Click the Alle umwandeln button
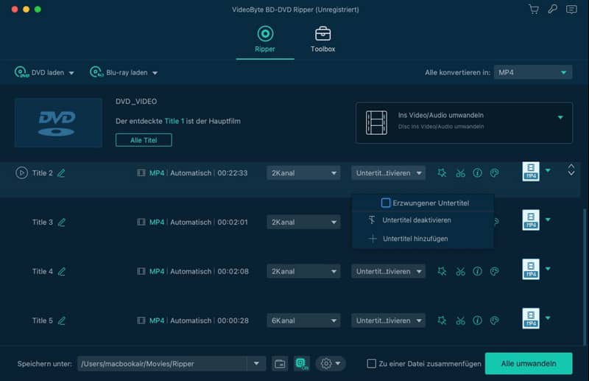Image resolution: width=589 pixels, height=381 pixels. [x=529, y=364]
